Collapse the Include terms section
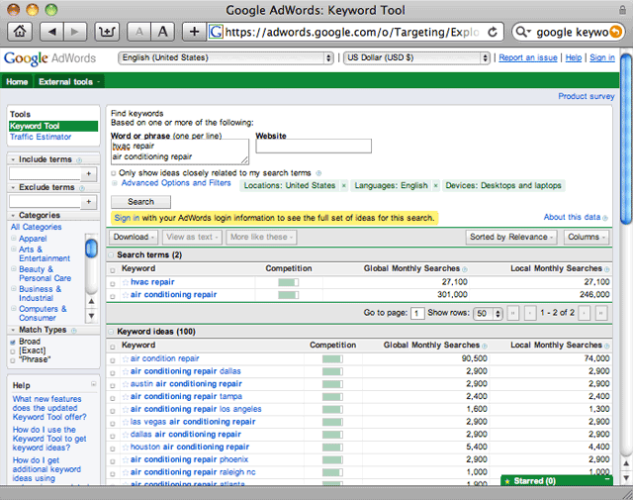 13,159
